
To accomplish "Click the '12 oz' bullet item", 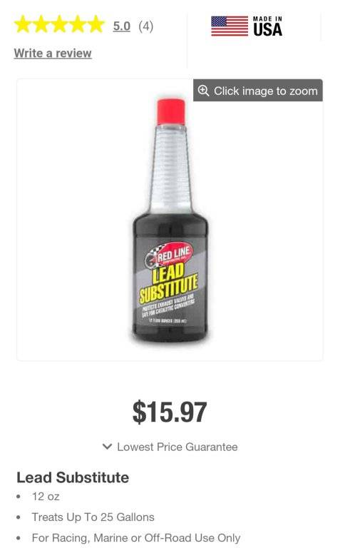I will click(x=46, y=497).
